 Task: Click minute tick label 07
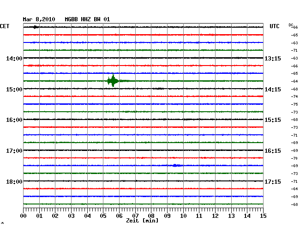(135, 216)
